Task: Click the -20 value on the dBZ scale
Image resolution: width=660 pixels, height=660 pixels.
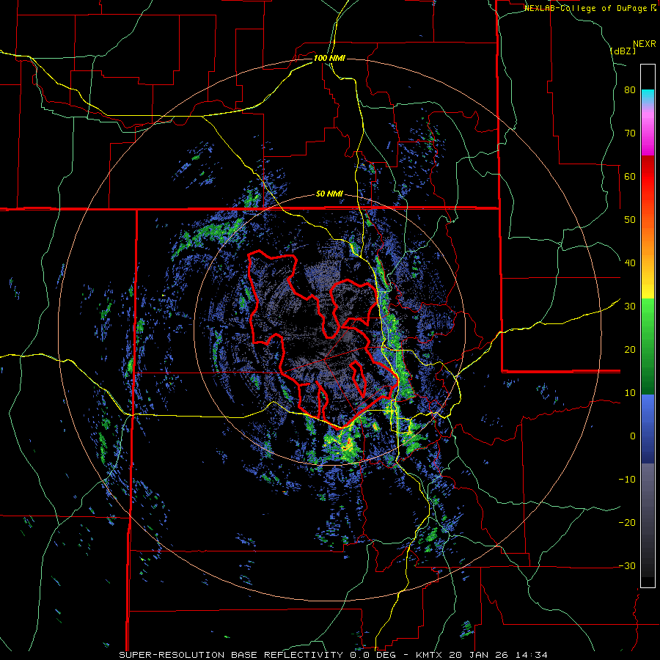Action: [627, 523]
